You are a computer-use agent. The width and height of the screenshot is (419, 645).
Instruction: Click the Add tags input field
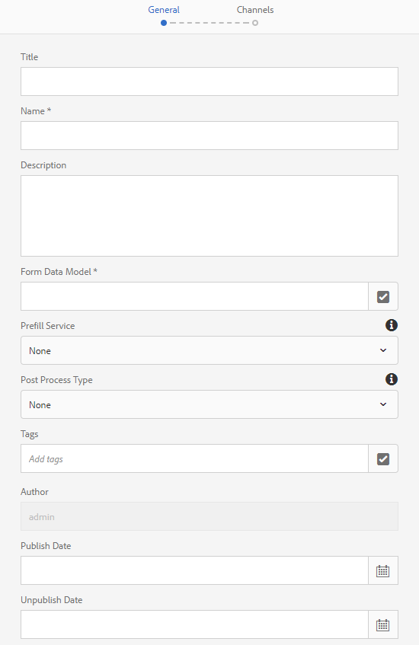pos(195,458)
